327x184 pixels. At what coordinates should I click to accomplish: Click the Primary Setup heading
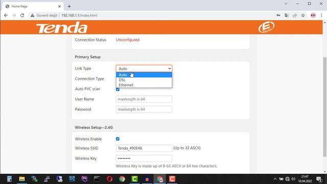(87, 57)
